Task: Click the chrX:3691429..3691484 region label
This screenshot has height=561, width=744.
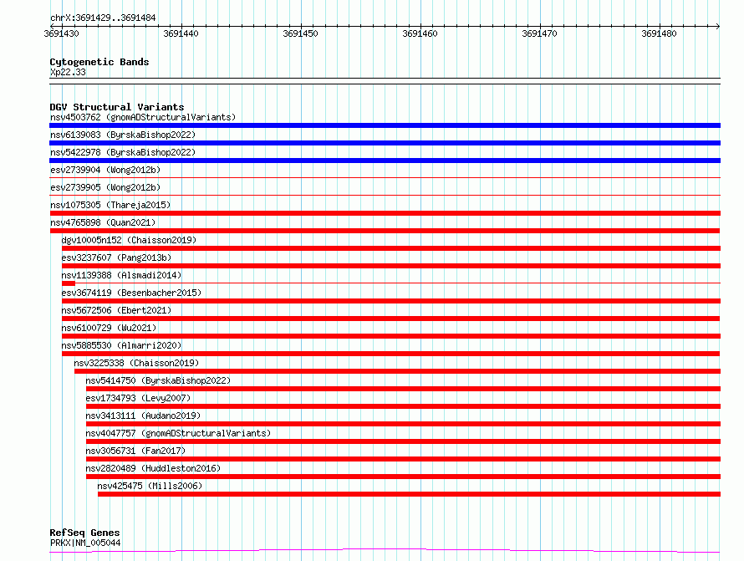Action: pos(103,18)
